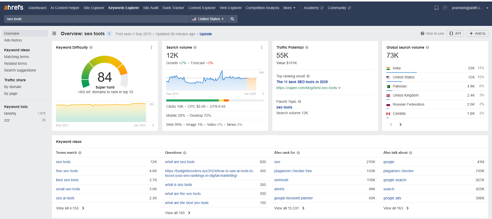Click free seo tools keyword
Screen dimensions: 492x219
pos(67,171)
